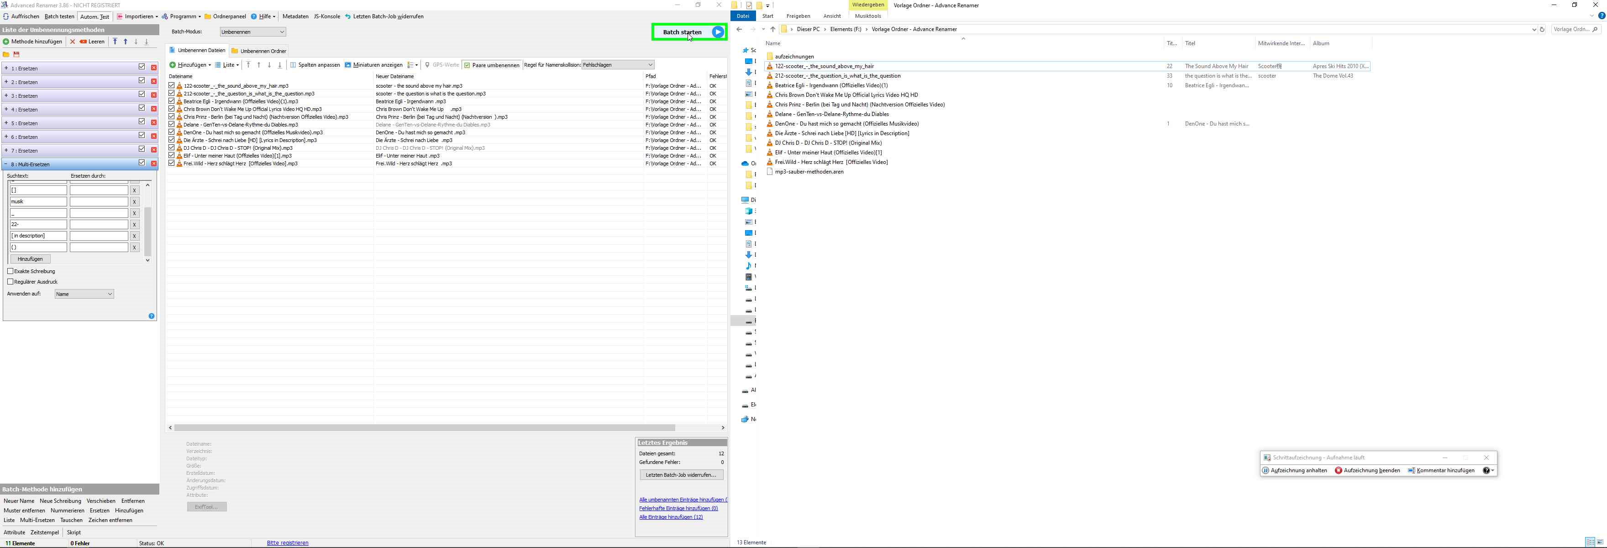Image resolution: width=1607 pixels, height=548 pixels.
Task: Click blue help icon in Multi-Ersetzen panel
Action: pyautogui.click(x=152, y=316)
